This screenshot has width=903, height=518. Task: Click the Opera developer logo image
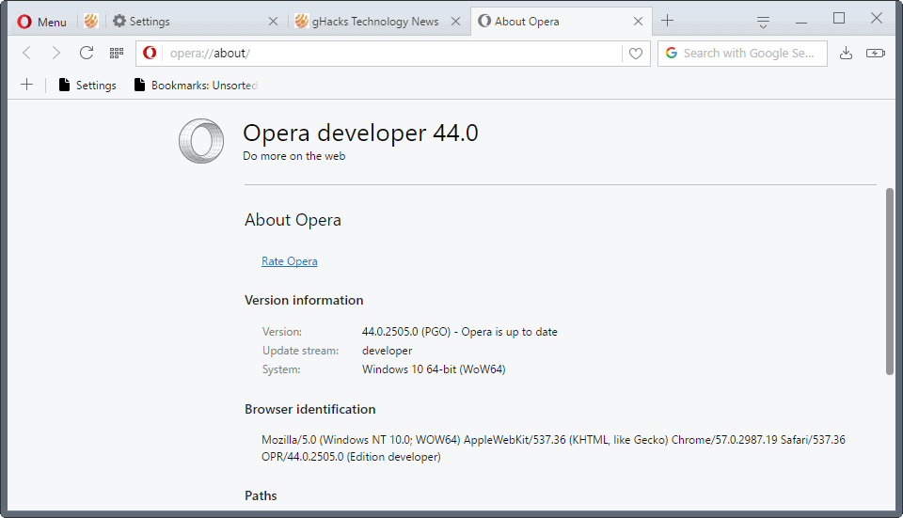(x=201, y=141)
